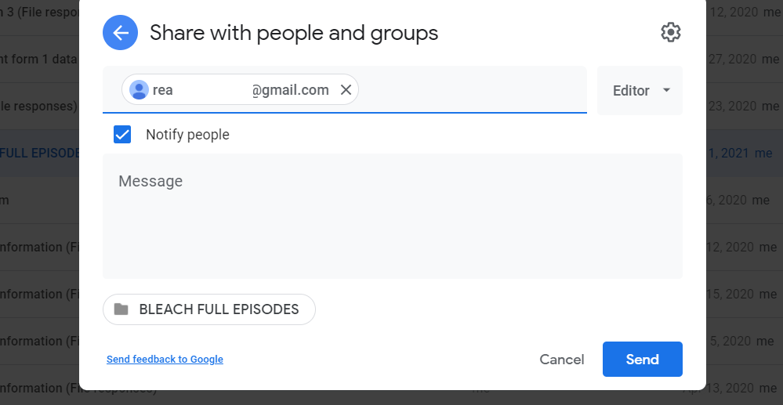Screen dimensions: 783x405
Task: Remove the gmail.com recipient chip
Action: pyautogui.click(x=346, y=90)
